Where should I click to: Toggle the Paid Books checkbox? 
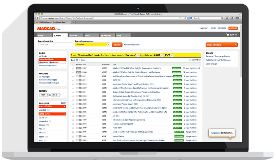pyautogui.click(x=40, y=62)
